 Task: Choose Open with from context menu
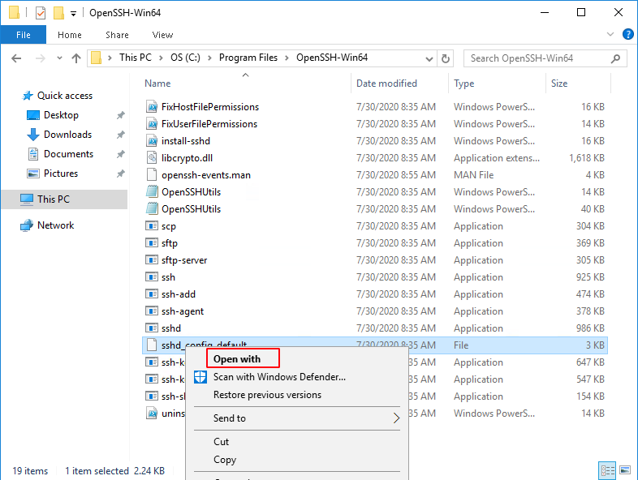tap(237, 359)
